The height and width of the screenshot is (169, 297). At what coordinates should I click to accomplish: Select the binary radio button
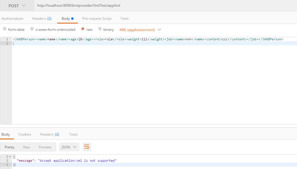[100, 29]
